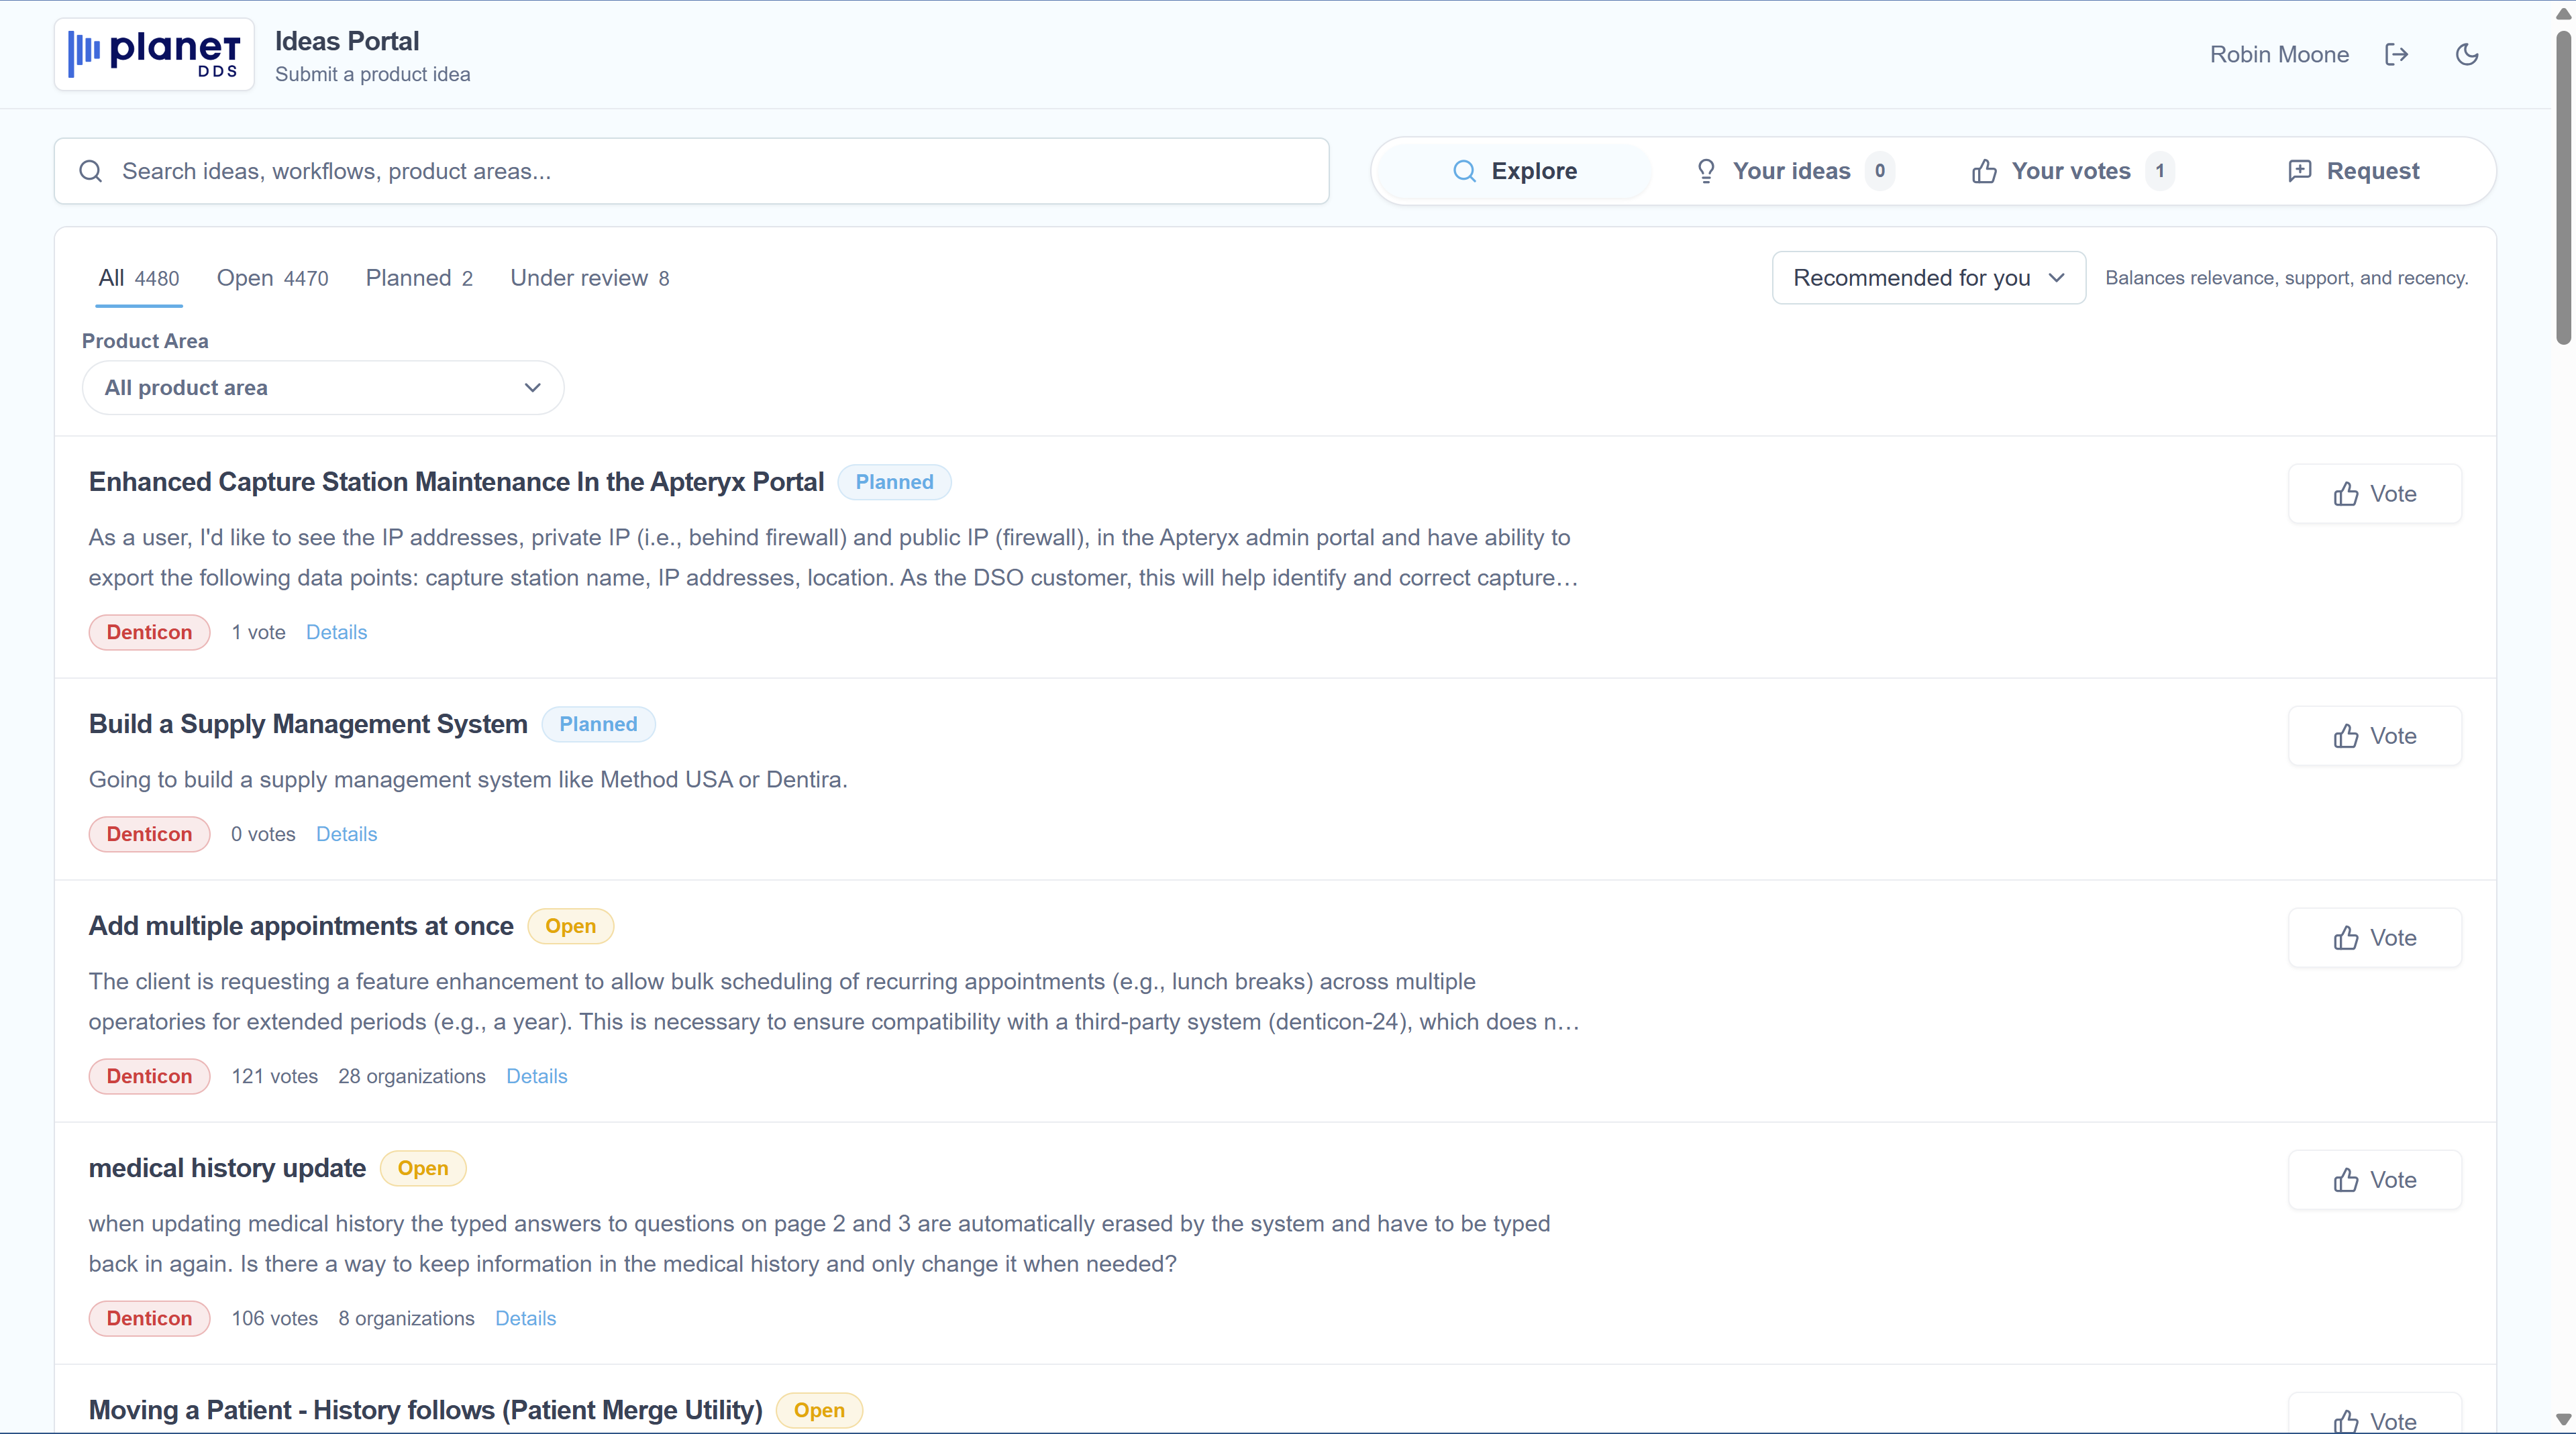The image size is (2576, 1434).
Task: Filter by Under review 8 ideas
Action: (590, 278)
